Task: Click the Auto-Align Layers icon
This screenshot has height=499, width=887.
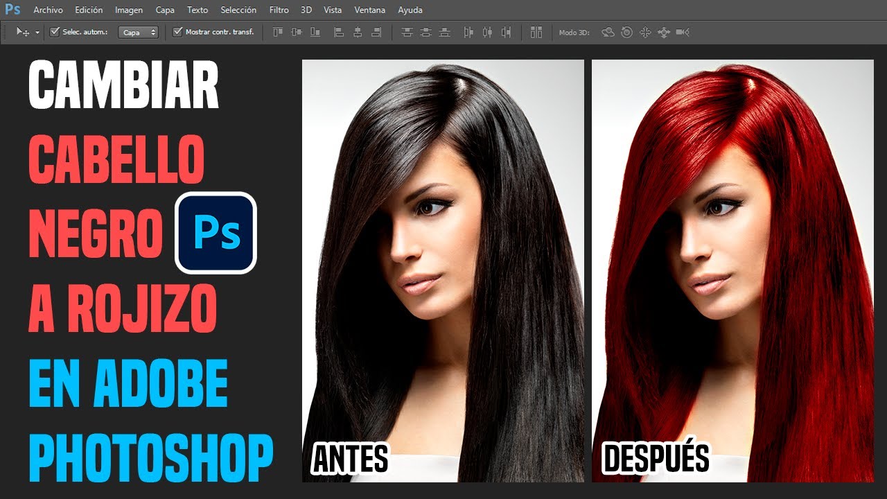Action: coord(536,32)
